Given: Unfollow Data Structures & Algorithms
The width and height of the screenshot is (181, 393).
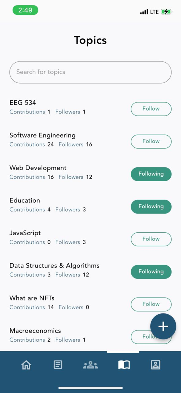Looking at the screenshot, I should tap(151, 271).
